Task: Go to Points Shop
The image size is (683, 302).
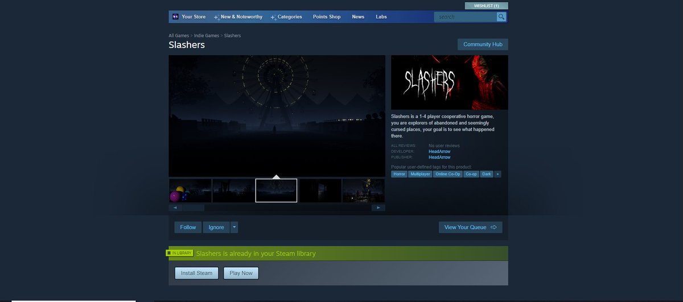Action: tap(327, 17)
